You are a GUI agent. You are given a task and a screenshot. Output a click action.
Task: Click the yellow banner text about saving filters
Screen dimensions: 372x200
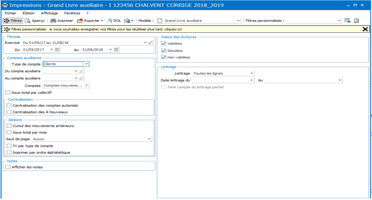click(96, 29)
